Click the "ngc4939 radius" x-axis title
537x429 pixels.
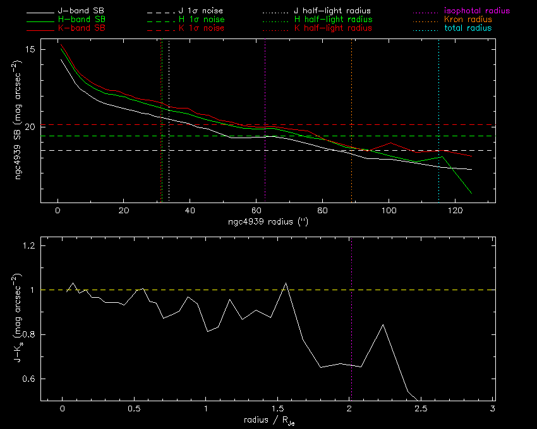[x=268, y=223]
